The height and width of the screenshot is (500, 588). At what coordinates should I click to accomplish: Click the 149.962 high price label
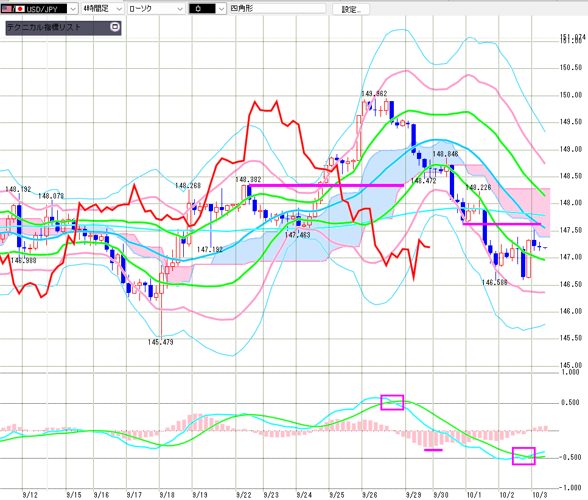click(x=374, y=94)
